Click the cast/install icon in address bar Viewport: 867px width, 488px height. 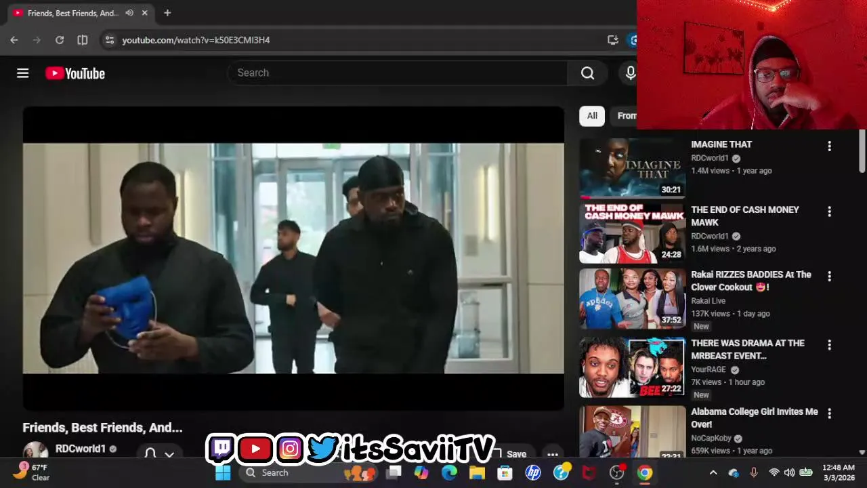point(613,40)
